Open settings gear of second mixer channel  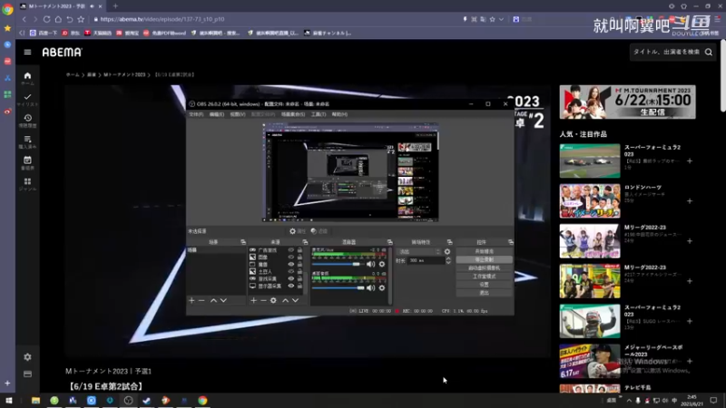tap(381, 287)
